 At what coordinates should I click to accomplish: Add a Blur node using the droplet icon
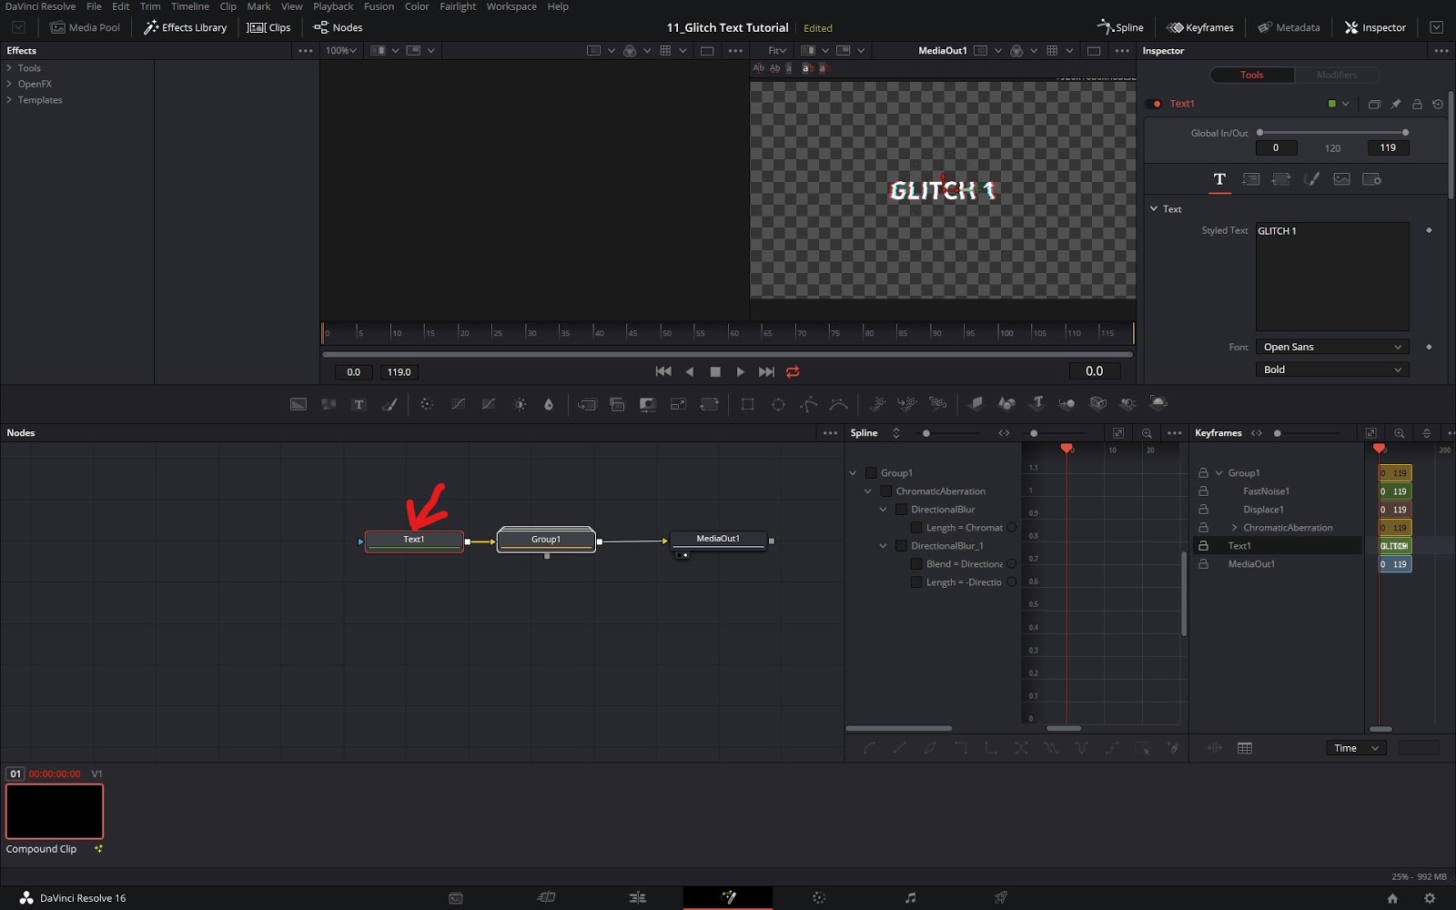click(x=549, y=404)
